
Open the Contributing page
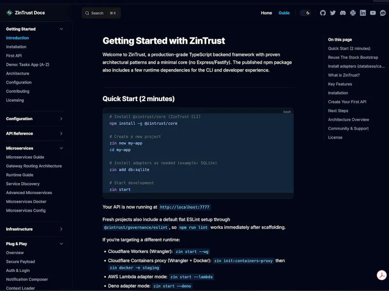coord(18,91)
